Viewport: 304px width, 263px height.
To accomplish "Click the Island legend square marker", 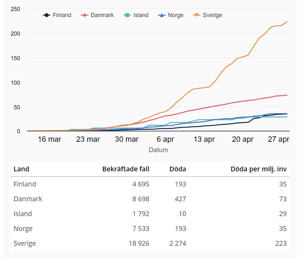I will pos(127,15).
